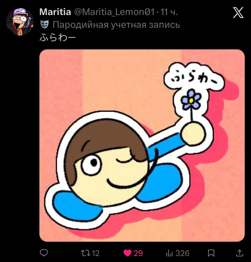The height and width of the screenshot is (262, 251).
Task: Bookmark this post
Action: click(x=211, y=253)
